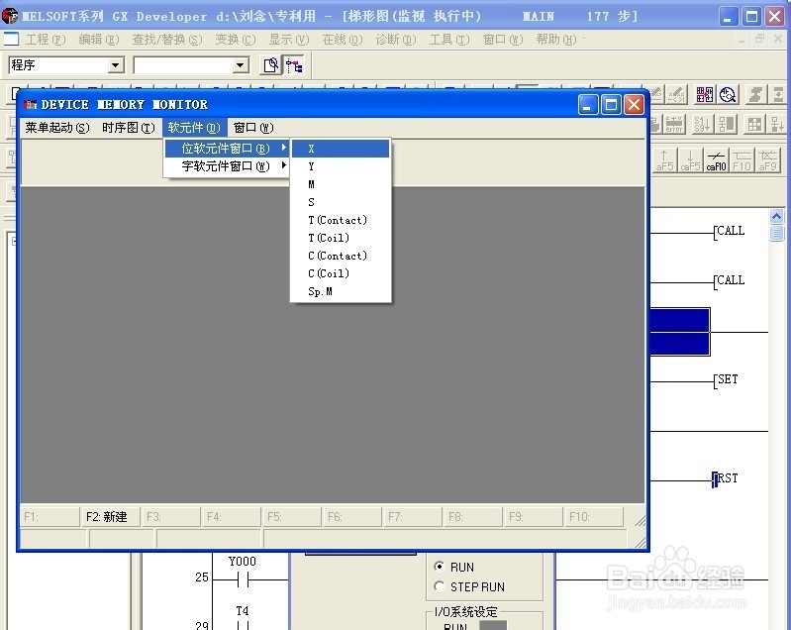Click the Y000 contact in ladder
Screen dimensions: 791x630
click(x=243, y=579)
